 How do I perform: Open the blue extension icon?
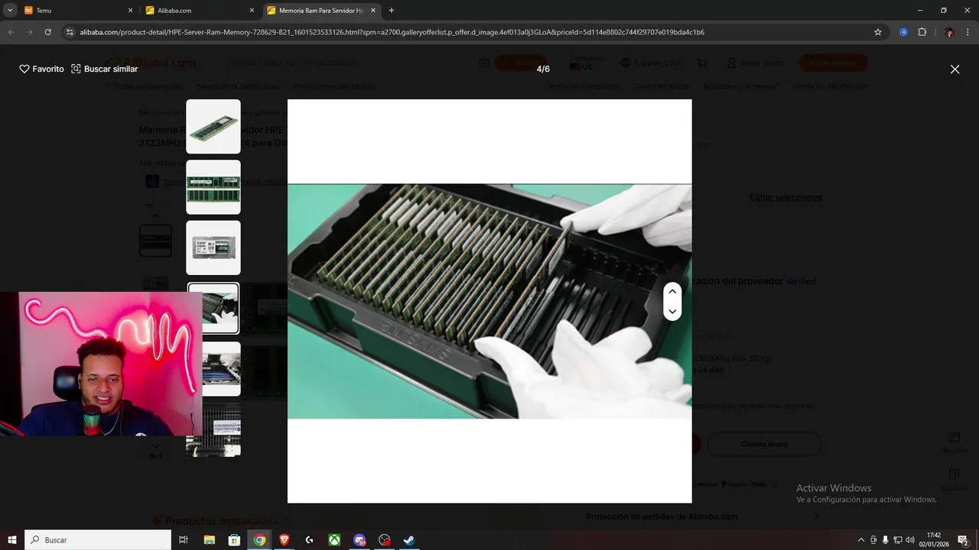[903, 32]
